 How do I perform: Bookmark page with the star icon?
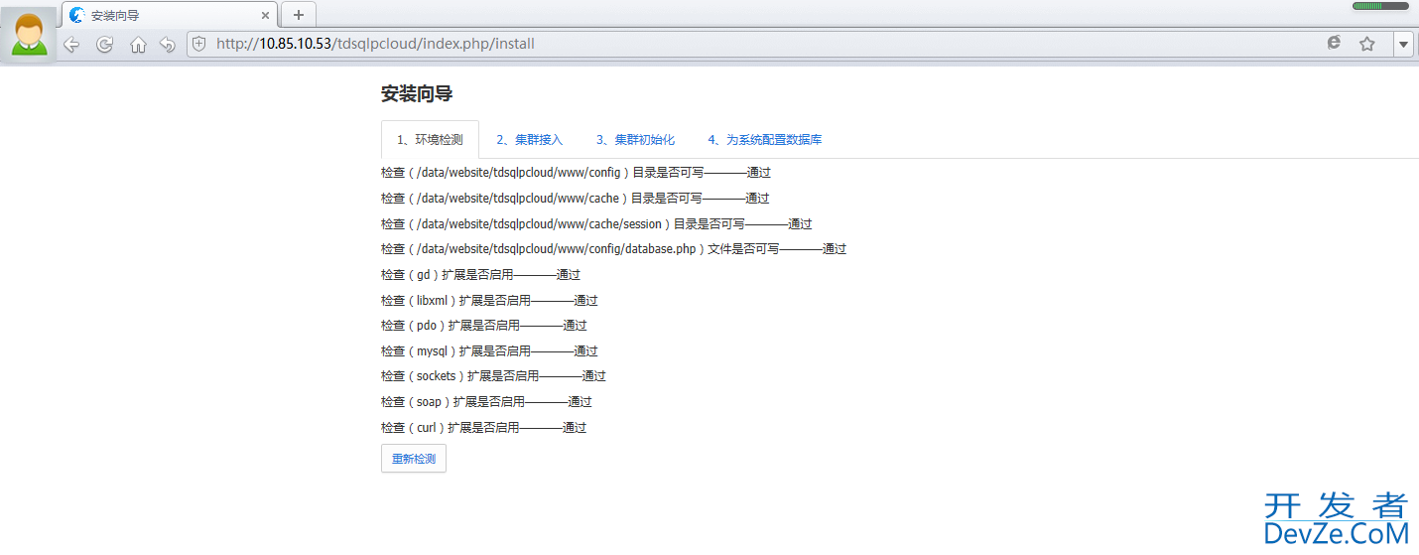(x=1367, y=44)
